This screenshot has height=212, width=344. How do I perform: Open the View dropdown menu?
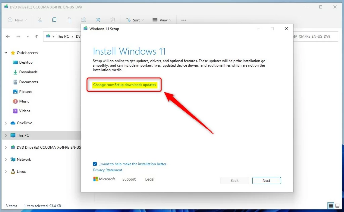pos(162,20)
